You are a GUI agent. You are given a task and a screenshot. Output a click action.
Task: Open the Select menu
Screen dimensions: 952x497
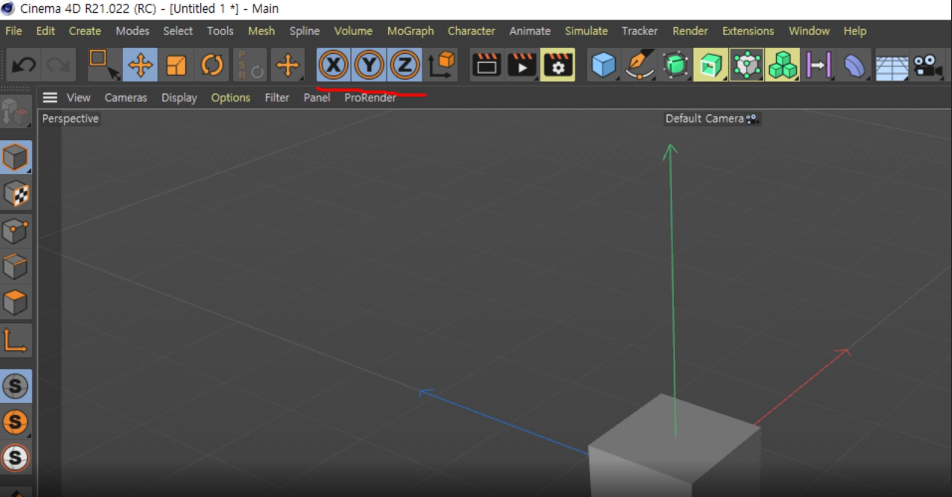(x=178, y=31)
